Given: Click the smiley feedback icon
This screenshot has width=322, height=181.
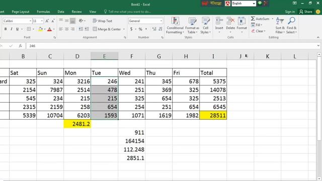Looking at the screenshot, I should pyautogui.click(x=318, y=12).
